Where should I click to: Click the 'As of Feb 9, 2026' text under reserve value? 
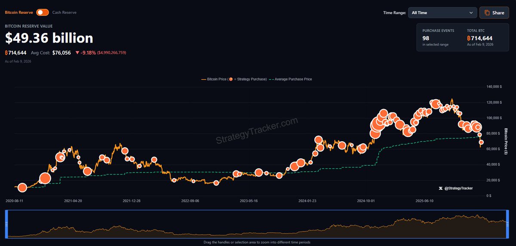pyautogui.click(x=18, y=61)
